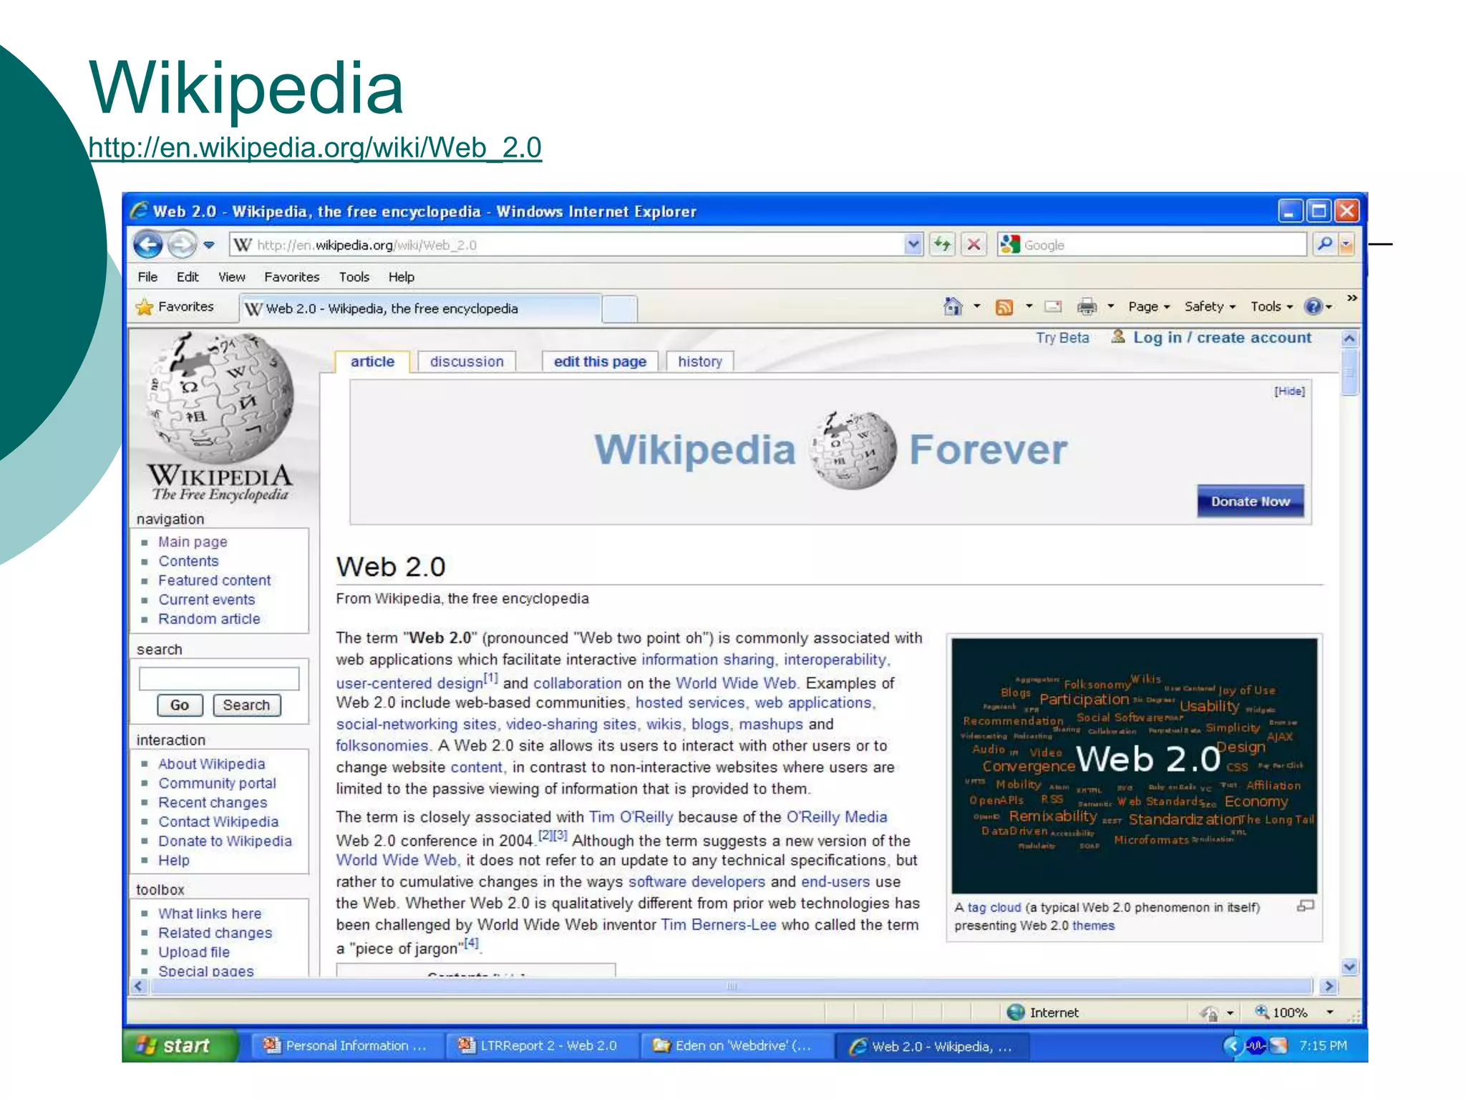The width and height of the screenshot is (1466, 1099).
Task: Open the Favorites menu in menu bar
Action: click(x=291, y=277)
